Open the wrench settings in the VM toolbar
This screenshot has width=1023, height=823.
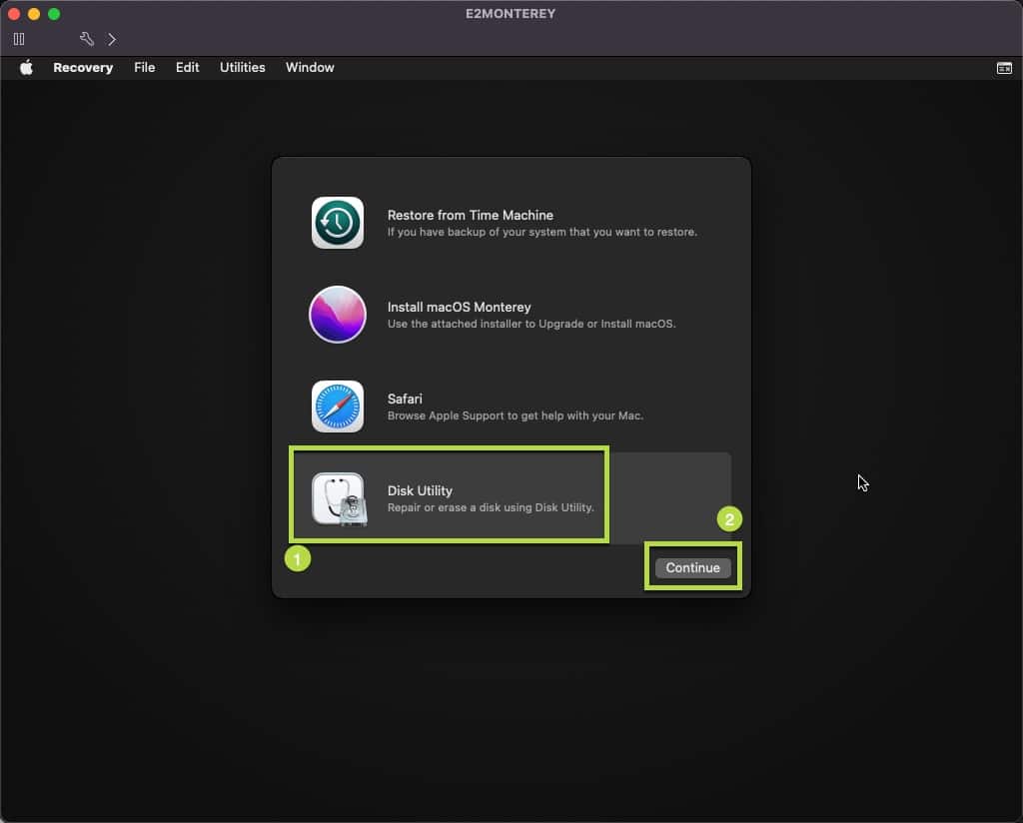click(87, 39)
